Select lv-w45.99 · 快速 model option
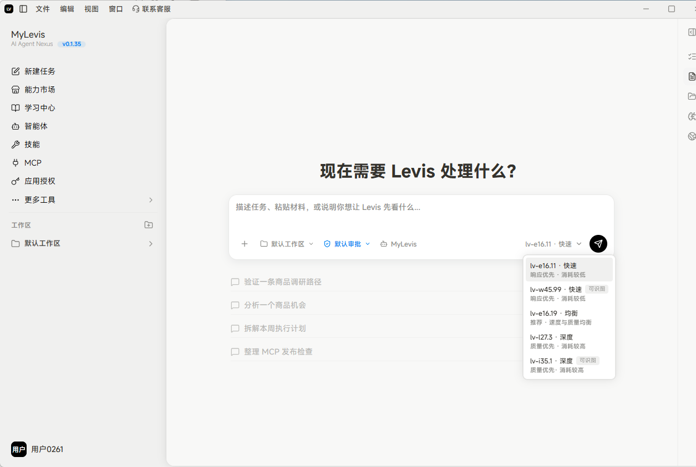 [x=569, y=294]
